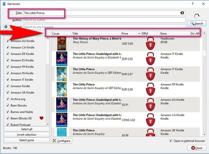Toggle Amazon FR Kindle checkbox

(x=8, y=67)
